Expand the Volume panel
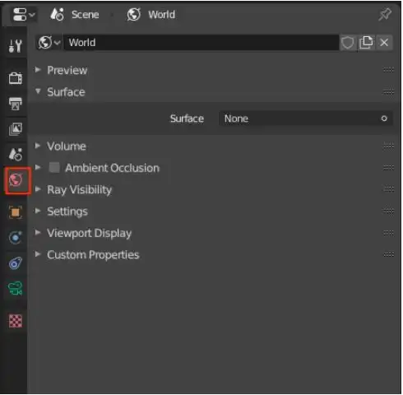 (x=67, y=146)
